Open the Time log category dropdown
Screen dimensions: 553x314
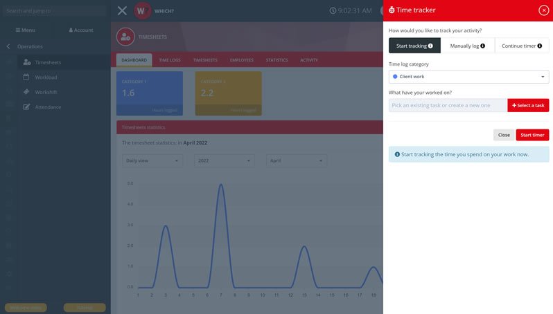point(468,77)
